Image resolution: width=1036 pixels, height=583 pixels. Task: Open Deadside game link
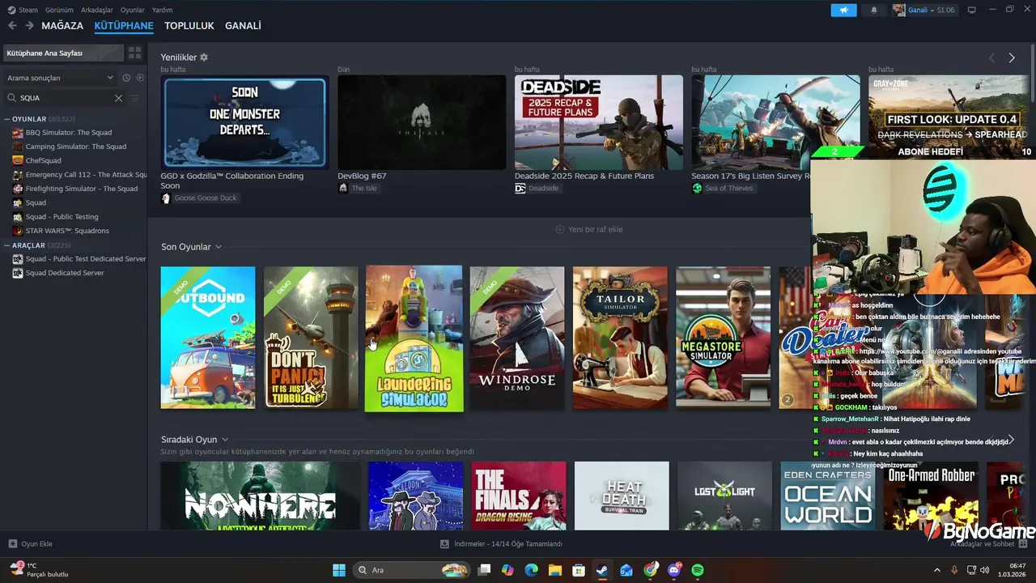click(x=537, y=189)
